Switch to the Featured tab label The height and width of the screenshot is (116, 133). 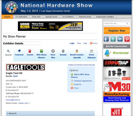tap(19, 55)
